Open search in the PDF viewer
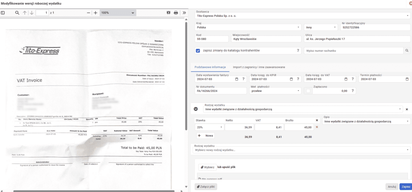This screenshot has height=192, width=412. [x=17, y=13]
